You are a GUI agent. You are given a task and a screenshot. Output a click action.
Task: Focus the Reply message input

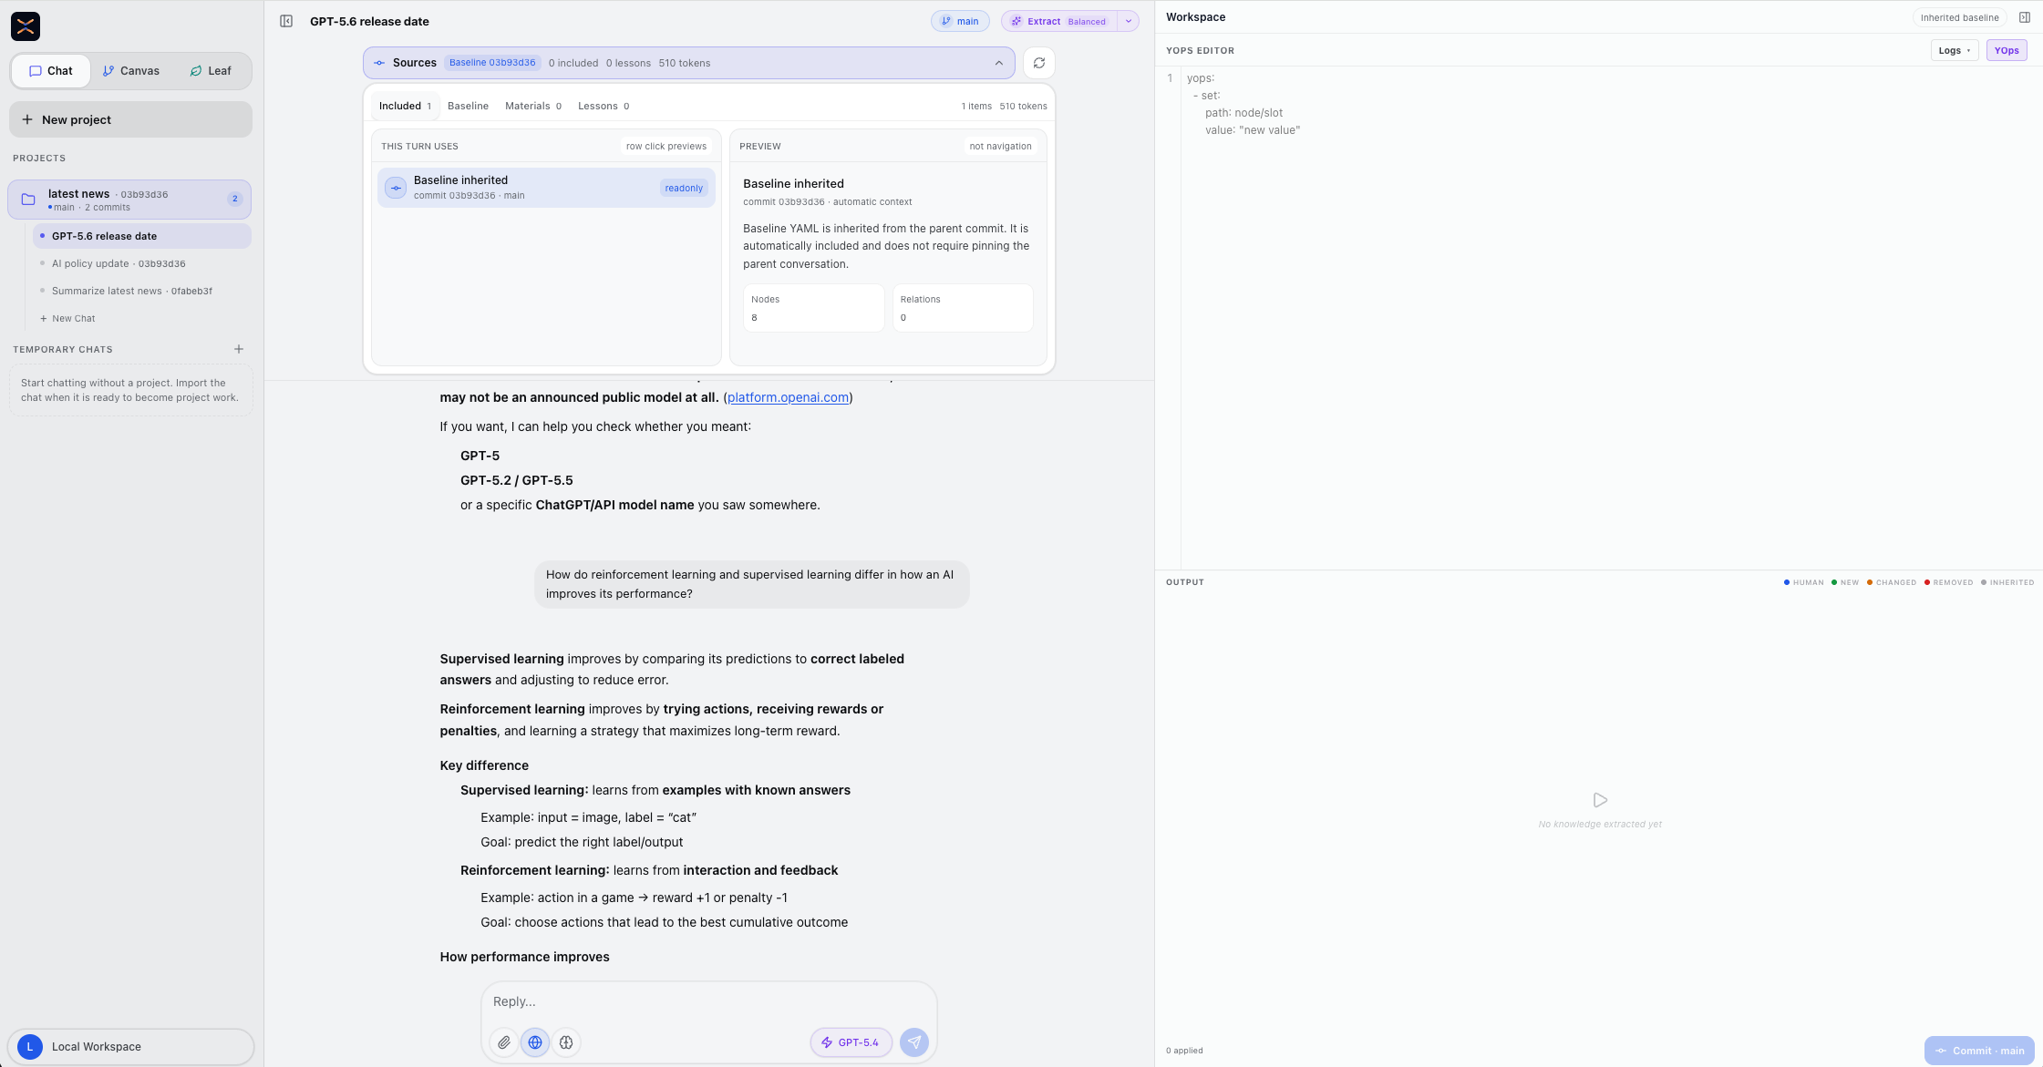pyautogui.click(x=709, y=1001)
